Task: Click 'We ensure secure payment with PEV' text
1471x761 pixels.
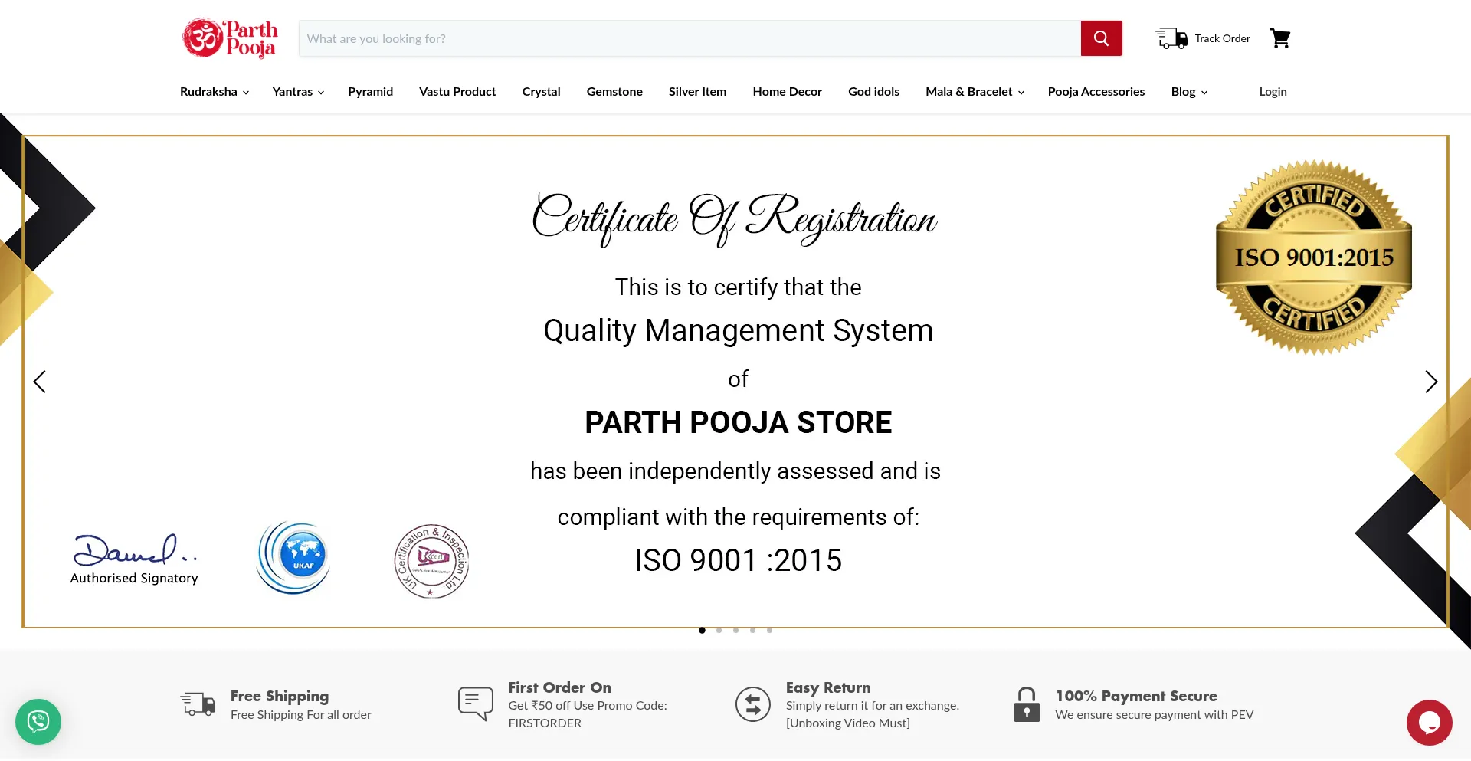Action: [1154, 714]
